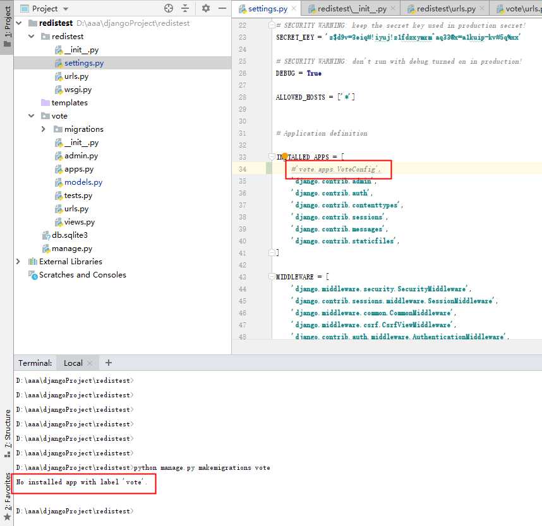Click the intention lightbulb on line 33
The width and height of the screenshot is (542, 526).
[x=284, y=156]
